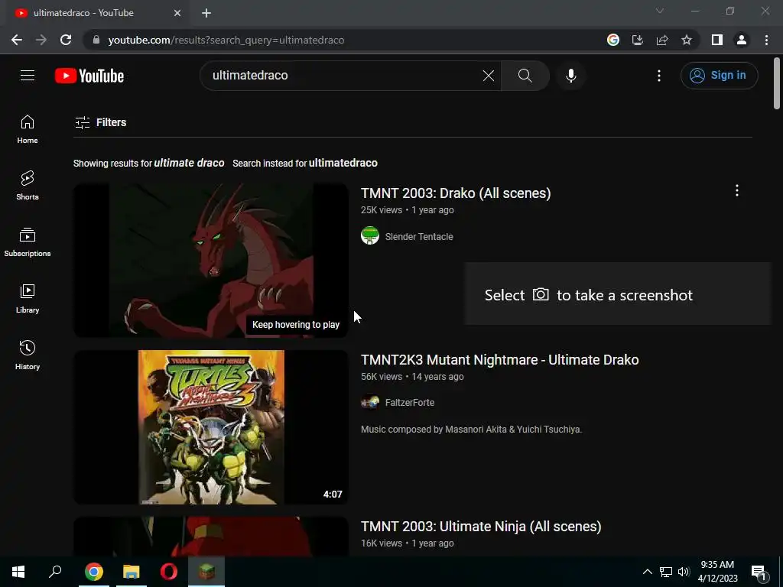The width and height of the screenshot is (783, 587).
Task: Open the tab search chevron in title bar
Action: coord(660,11)
